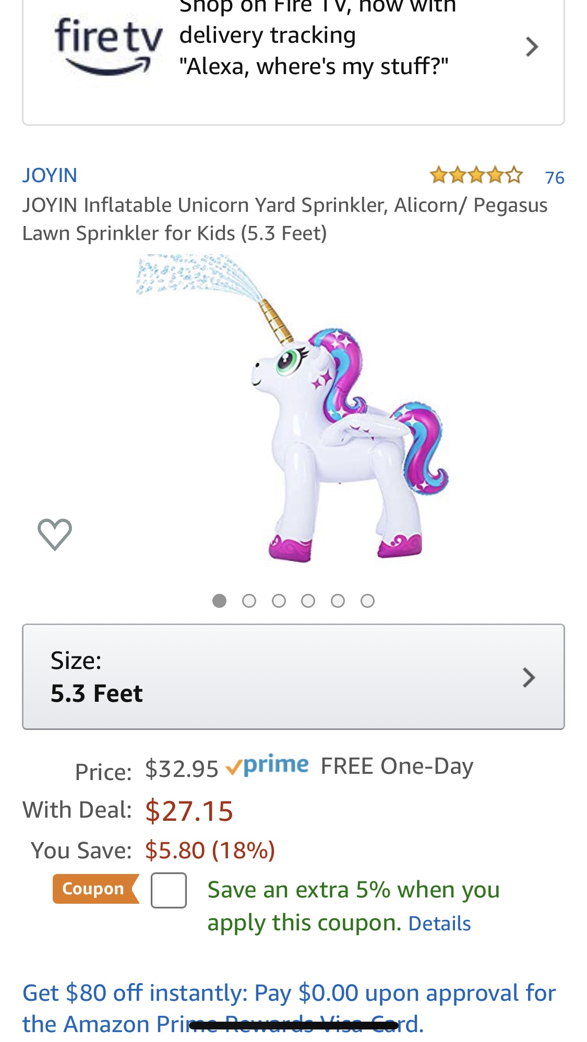Expand size options via chevron arrow
This screenshot has height=1042, width=587.
pyautogui.click(x=529, y=677)
